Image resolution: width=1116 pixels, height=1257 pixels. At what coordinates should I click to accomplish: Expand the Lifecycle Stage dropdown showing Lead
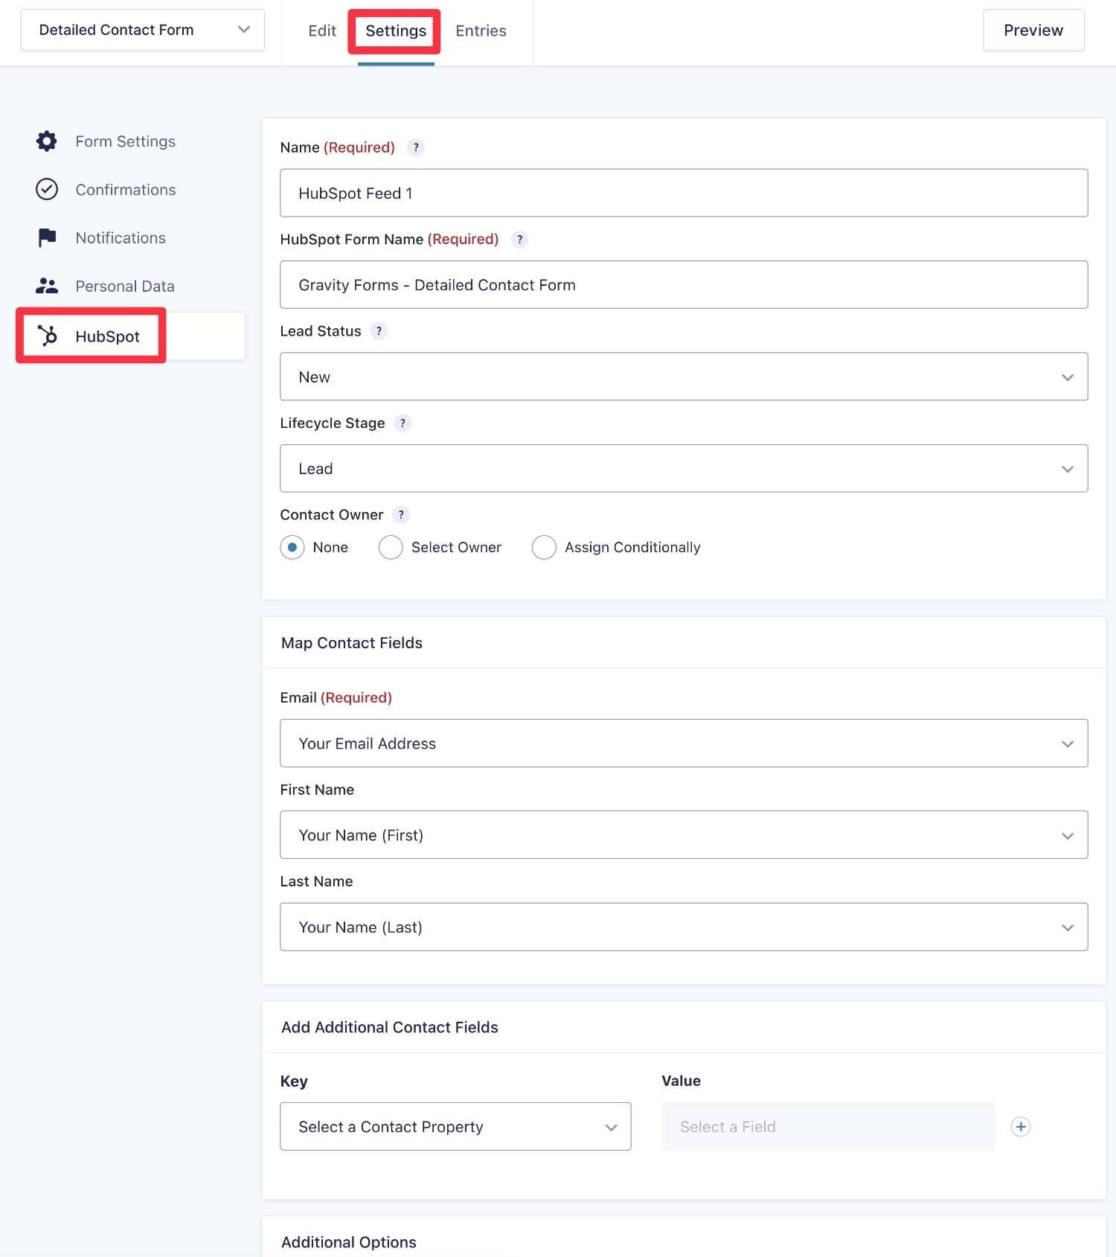684,468
